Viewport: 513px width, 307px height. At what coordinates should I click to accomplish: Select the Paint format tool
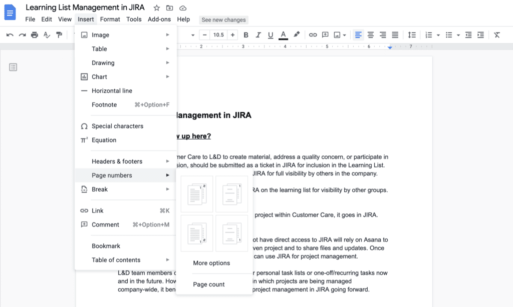58,35
